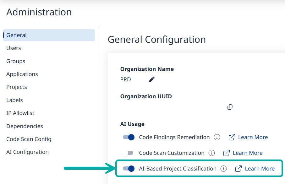Navigate to IP Allowlist settings
The height and width of the screenshot is (184, 285).
click(20, 113)
